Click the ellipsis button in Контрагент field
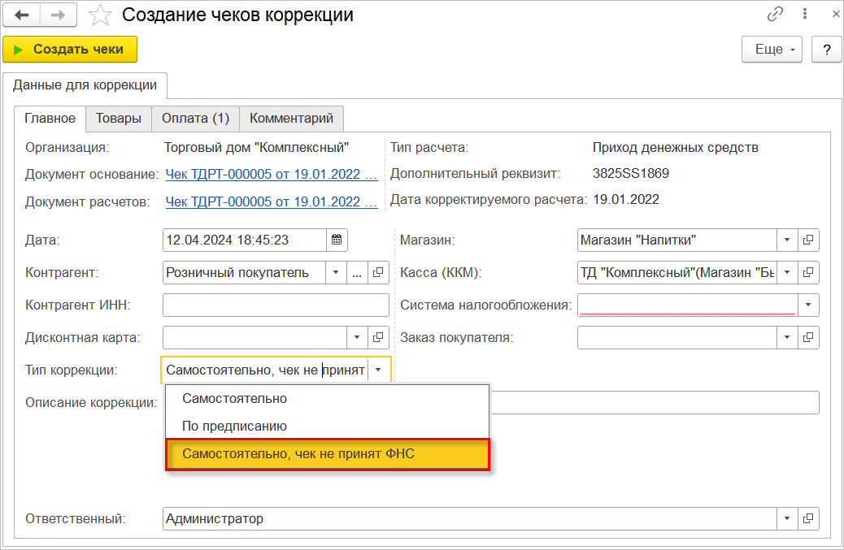 [358, 272]
